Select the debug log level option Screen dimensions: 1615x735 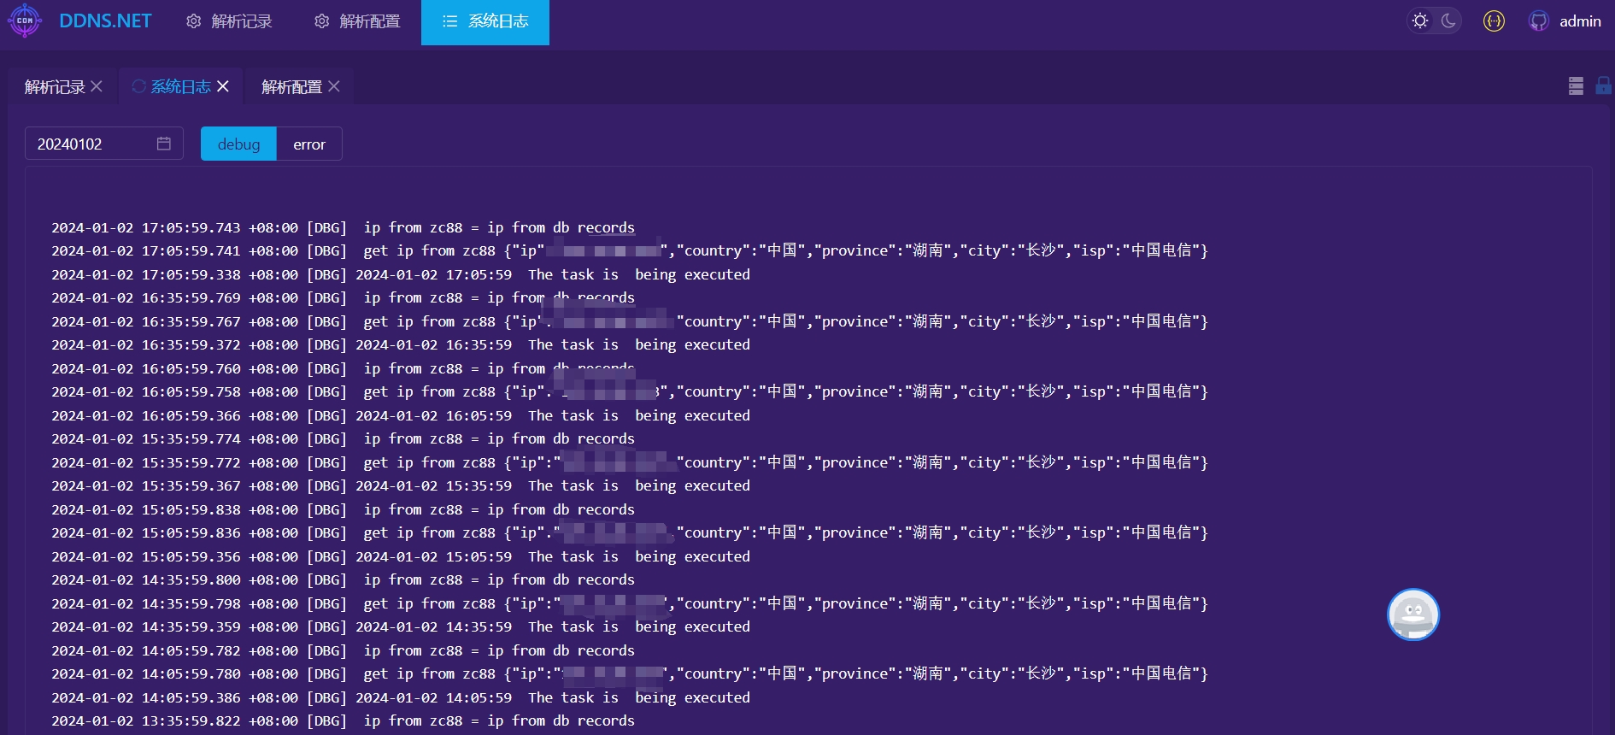pos(238,144)
